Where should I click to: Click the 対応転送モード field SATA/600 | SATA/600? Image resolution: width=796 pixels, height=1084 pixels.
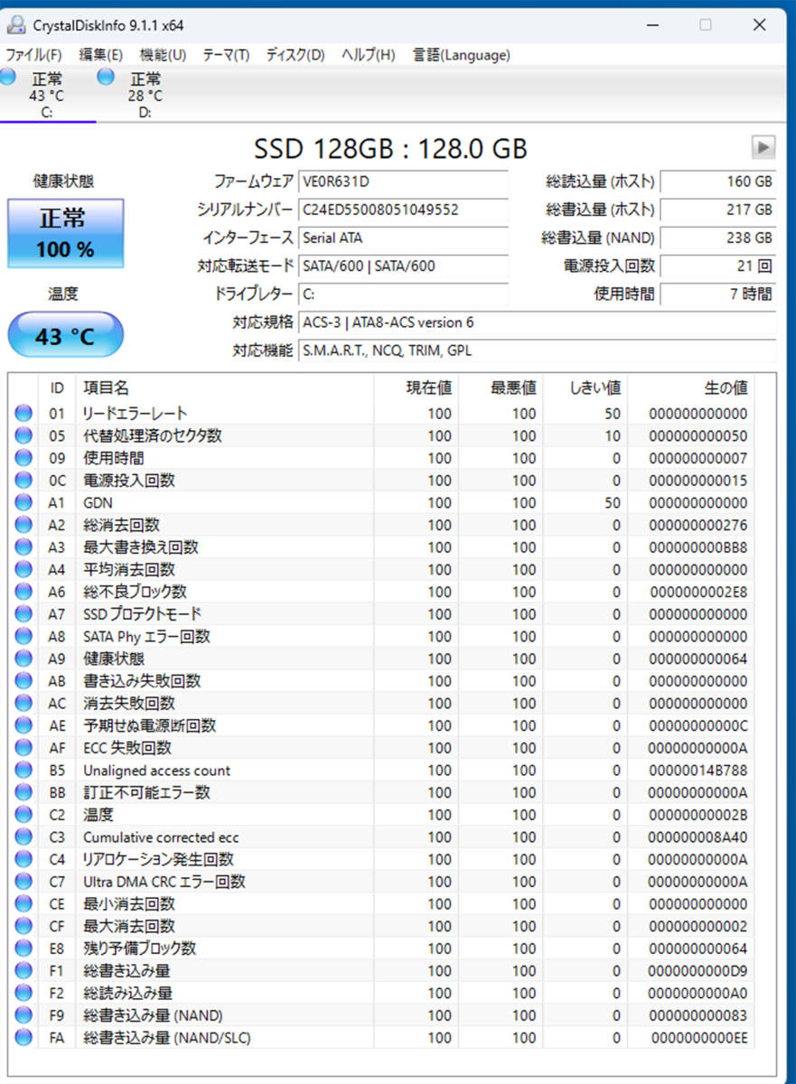(x=403, y=266)
